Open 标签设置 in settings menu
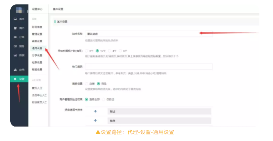The height and width of the screenshot is (141, 273). 37,69
